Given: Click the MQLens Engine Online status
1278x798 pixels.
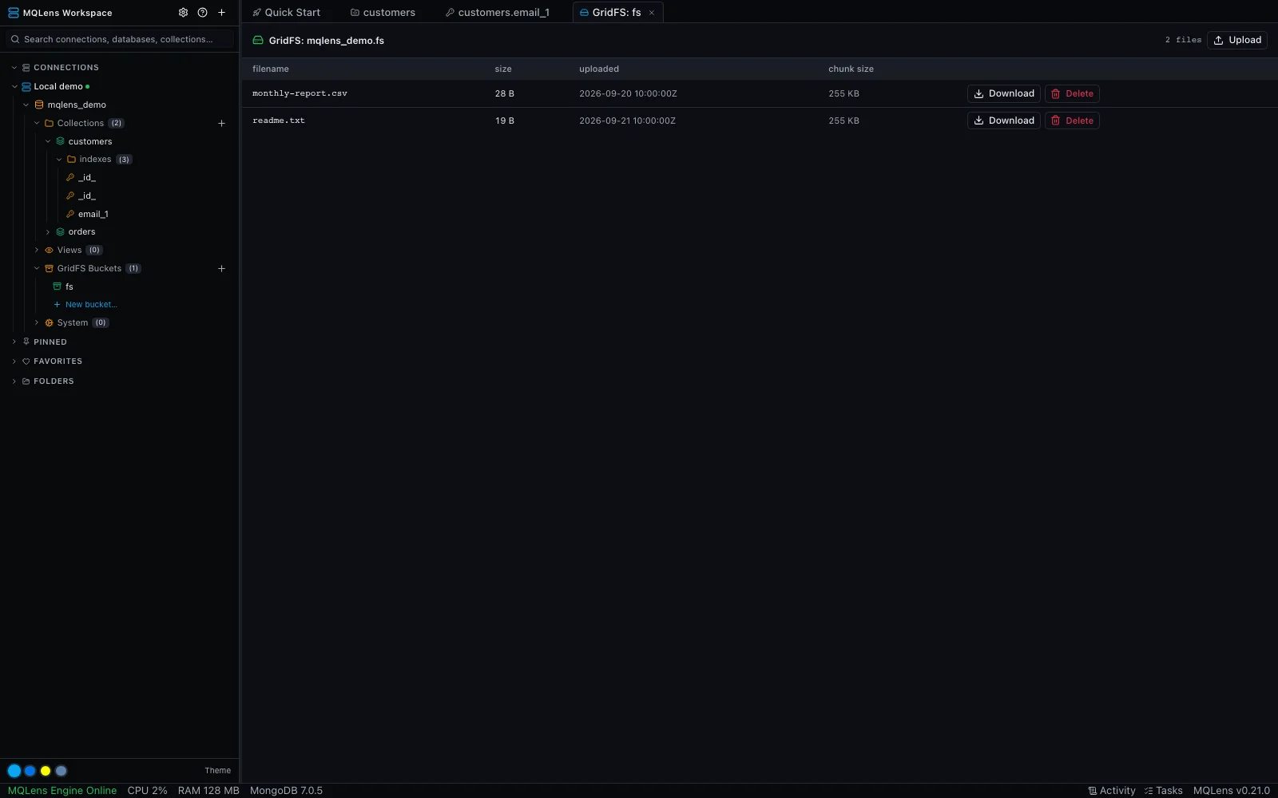Looking at the screenshot, I should [62, 791].
